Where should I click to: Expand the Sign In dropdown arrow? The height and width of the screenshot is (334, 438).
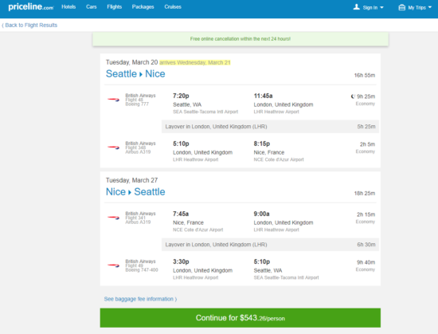point(381,7)
